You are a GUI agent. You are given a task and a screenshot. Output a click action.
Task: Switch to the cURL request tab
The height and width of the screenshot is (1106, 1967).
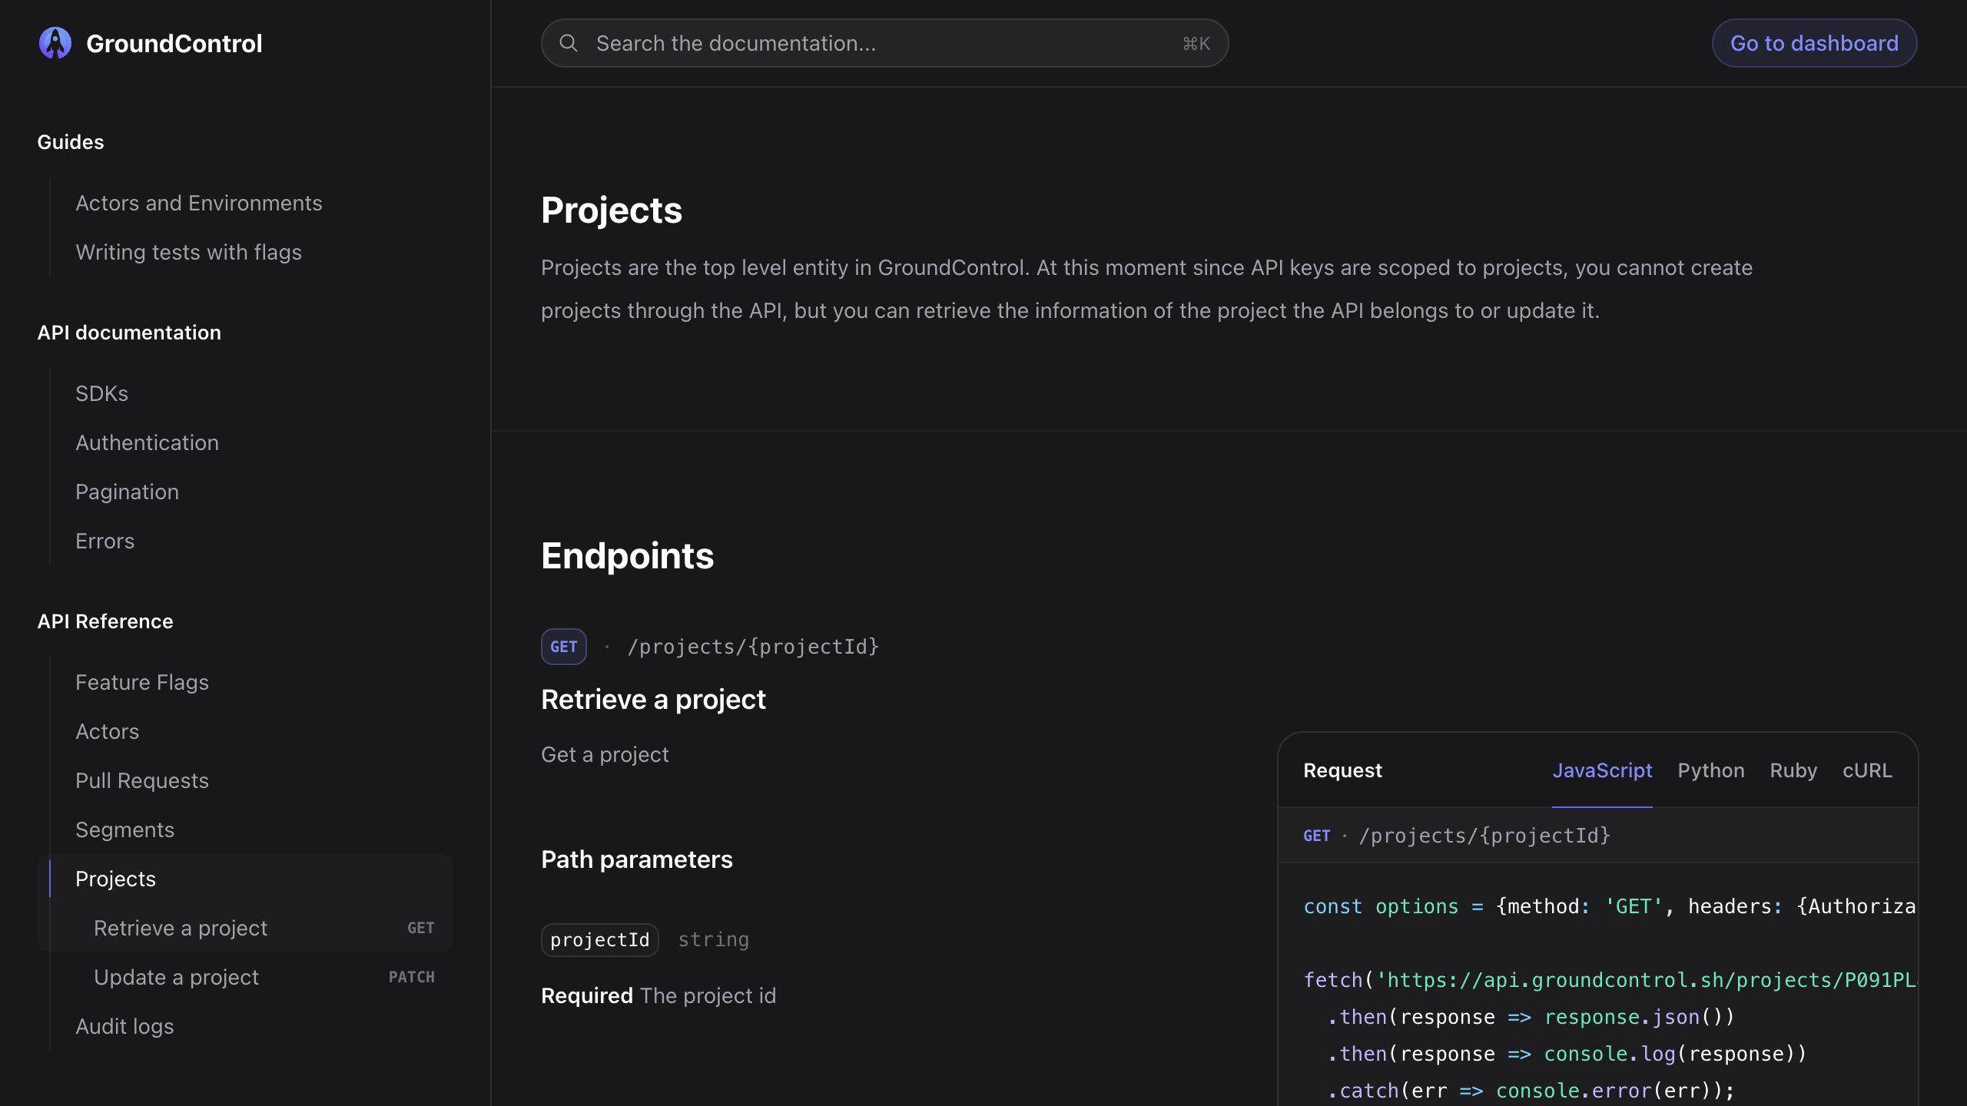tap(1867, 770)
